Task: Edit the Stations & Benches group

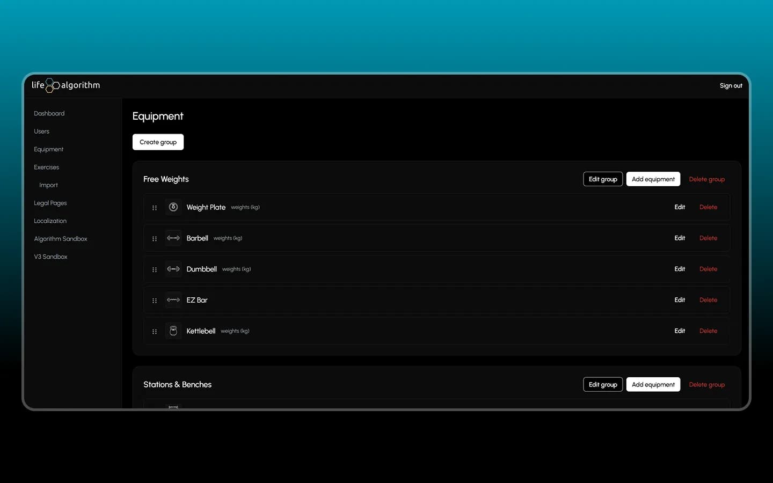Action: pyautogui.click(x=603, y=384)
